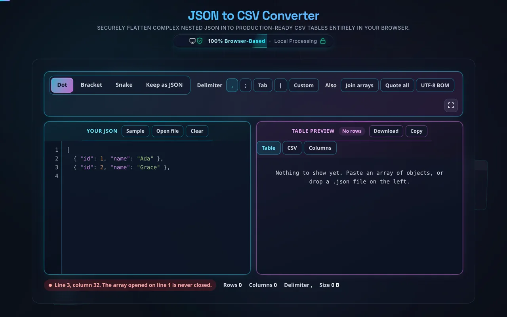This screenshot has width=507, height=317.
Task: Open fullscreen mode with the expand icon
Action: coord(451,105)
